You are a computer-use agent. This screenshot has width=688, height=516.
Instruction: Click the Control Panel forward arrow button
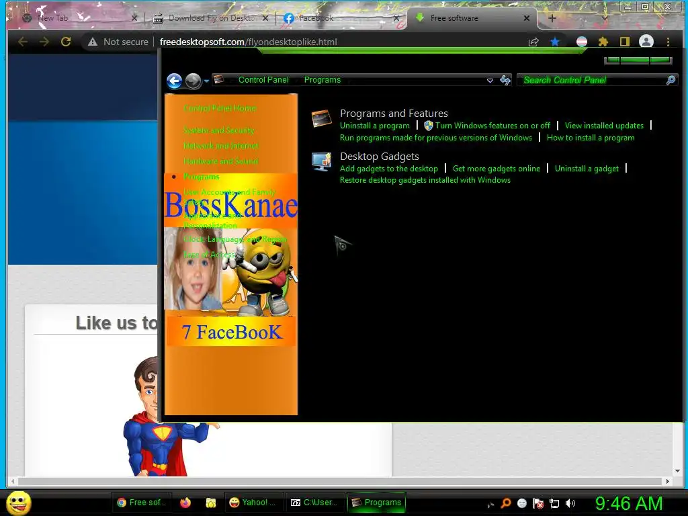(x=193, y=81)
